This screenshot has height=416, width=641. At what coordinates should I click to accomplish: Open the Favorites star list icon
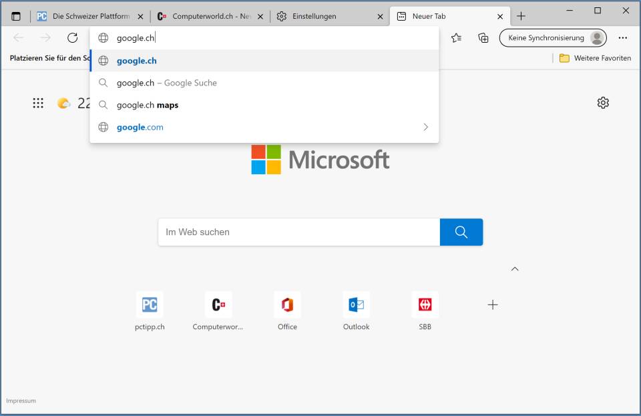pyautogui.click(x=456, y=38)
